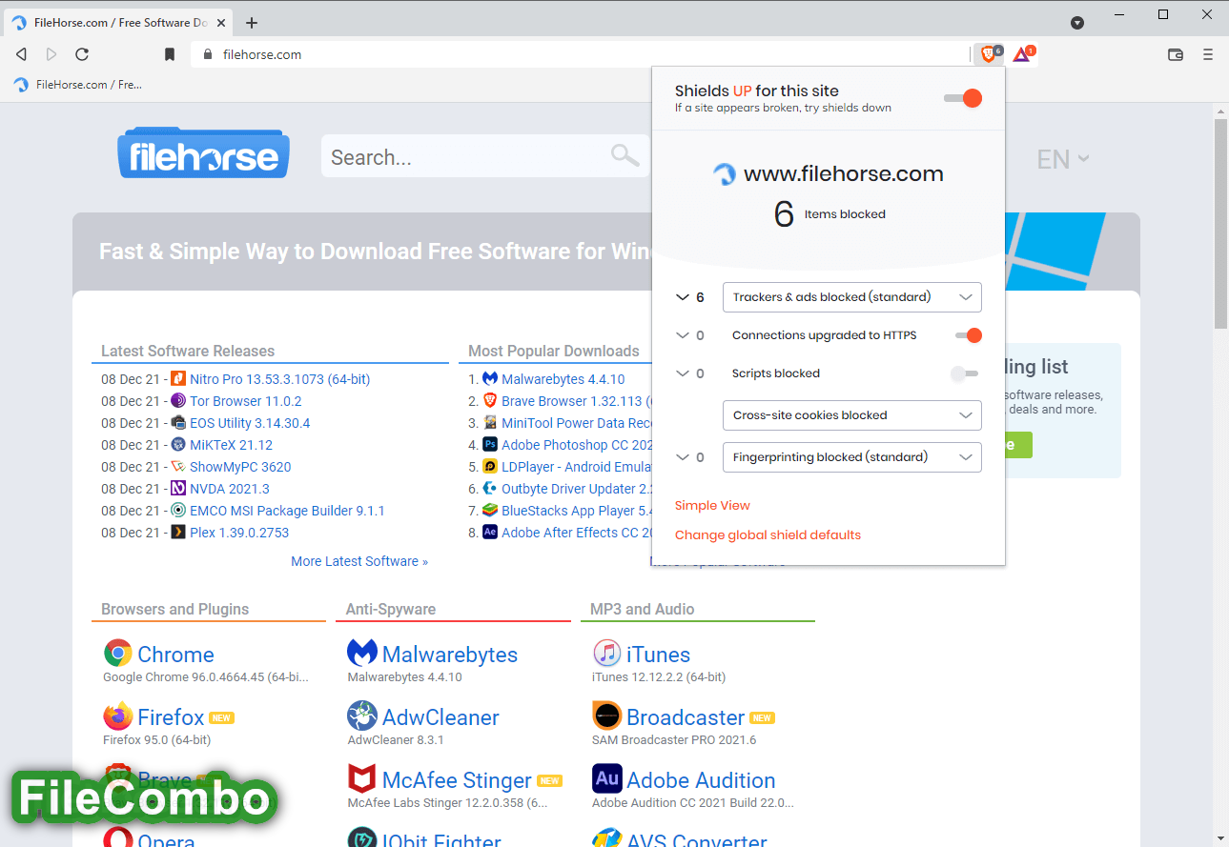The image size is (1229, 847).
Task: Open the ShowMyPC 3620 link
Action: [240, 467]
